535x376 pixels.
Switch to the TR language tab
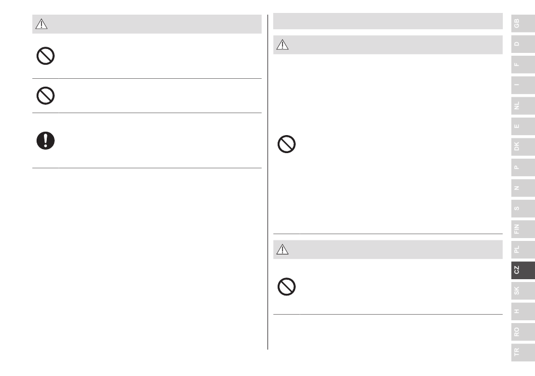pos(523,352)
